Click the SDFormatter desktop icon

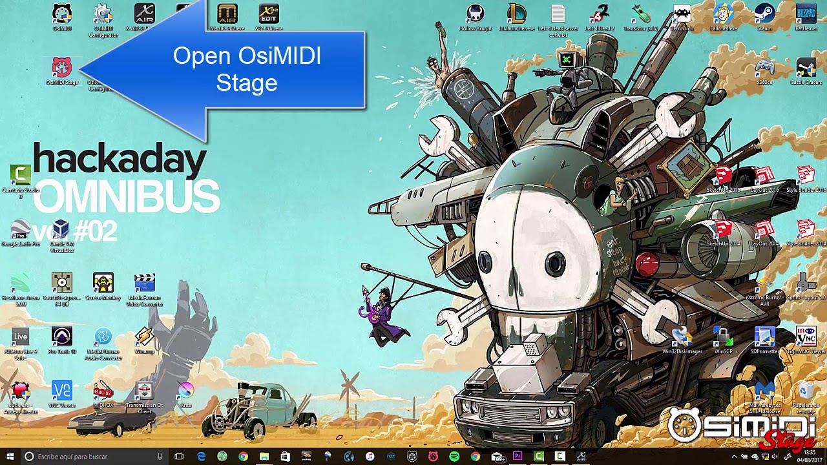coord(765,340)
